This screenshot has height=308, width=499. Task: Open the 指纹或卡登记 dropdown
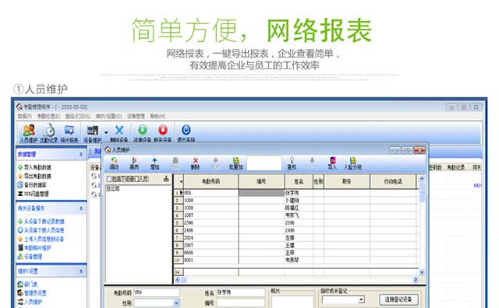pyautogui.click(x=361, y=299)
